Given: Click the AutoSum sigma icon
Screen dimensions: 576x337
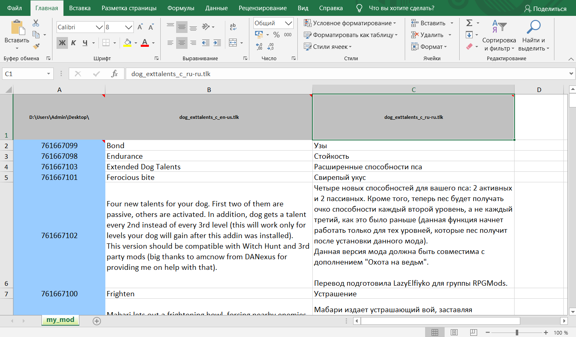Looking at the screenshot, I should pyautogui.click(x=469, y=23).
